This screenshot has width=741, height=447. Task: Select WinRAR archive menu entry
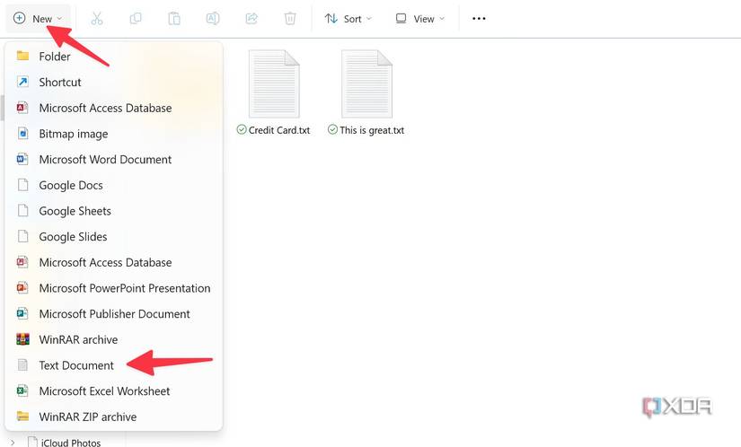(114, 339)
